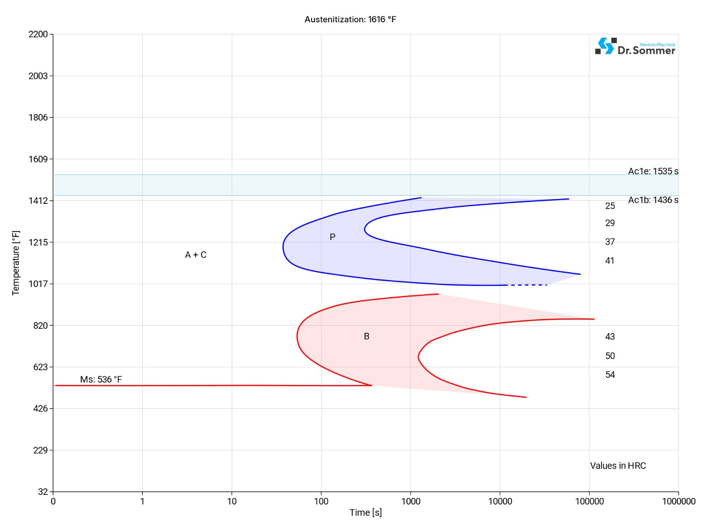
Task: Select hardness value 41
Action: click(610, 260)
